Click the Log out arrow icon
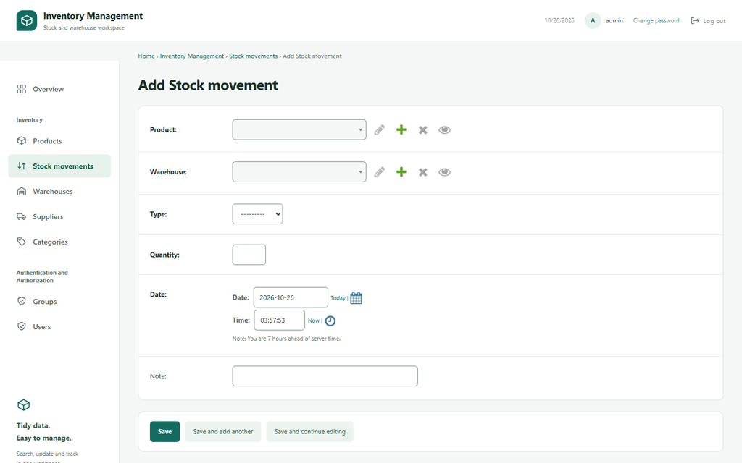 695,21
